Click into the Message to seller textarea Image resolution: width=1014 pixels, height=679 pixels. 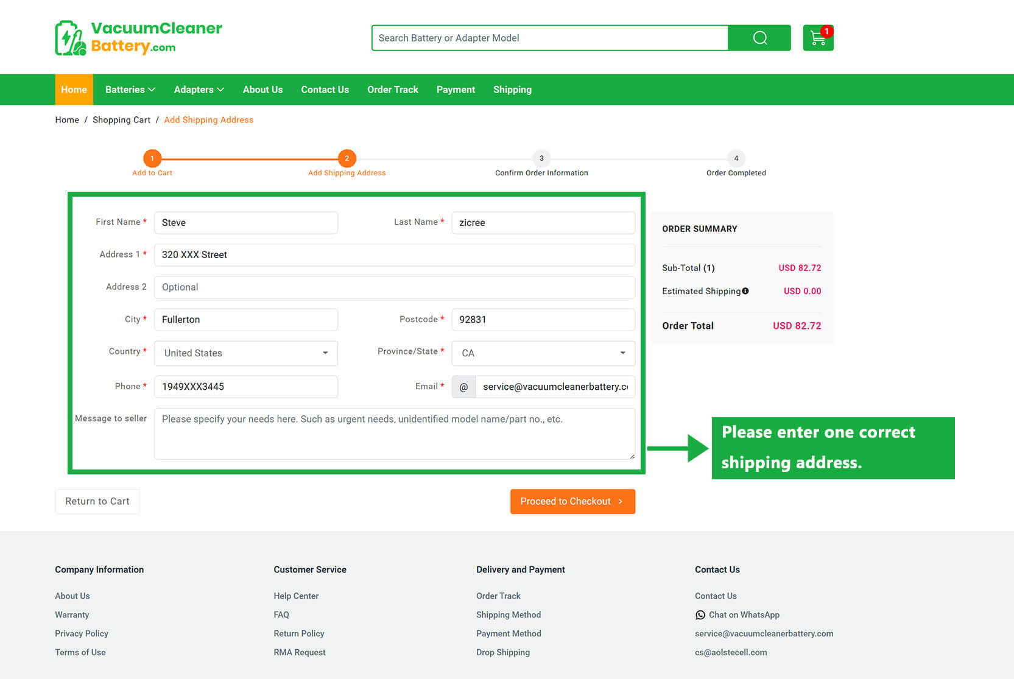click(x=395, y=434)
